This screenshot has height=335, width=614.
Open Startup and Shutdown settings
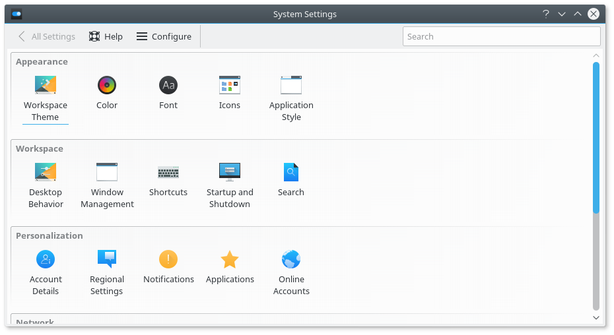(230, 185)
